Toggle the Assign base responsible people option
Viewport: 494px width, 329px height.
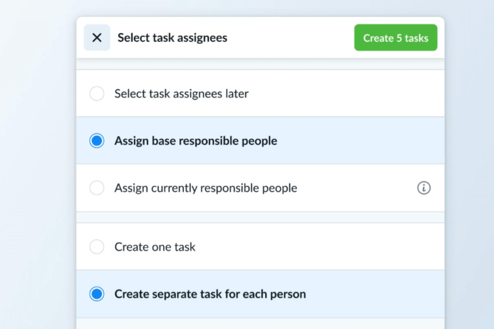coord(196,141)
